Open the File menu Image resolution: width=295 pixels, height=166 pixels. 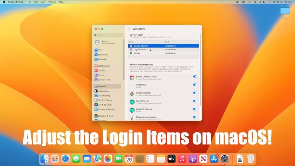tap(29, 2)
